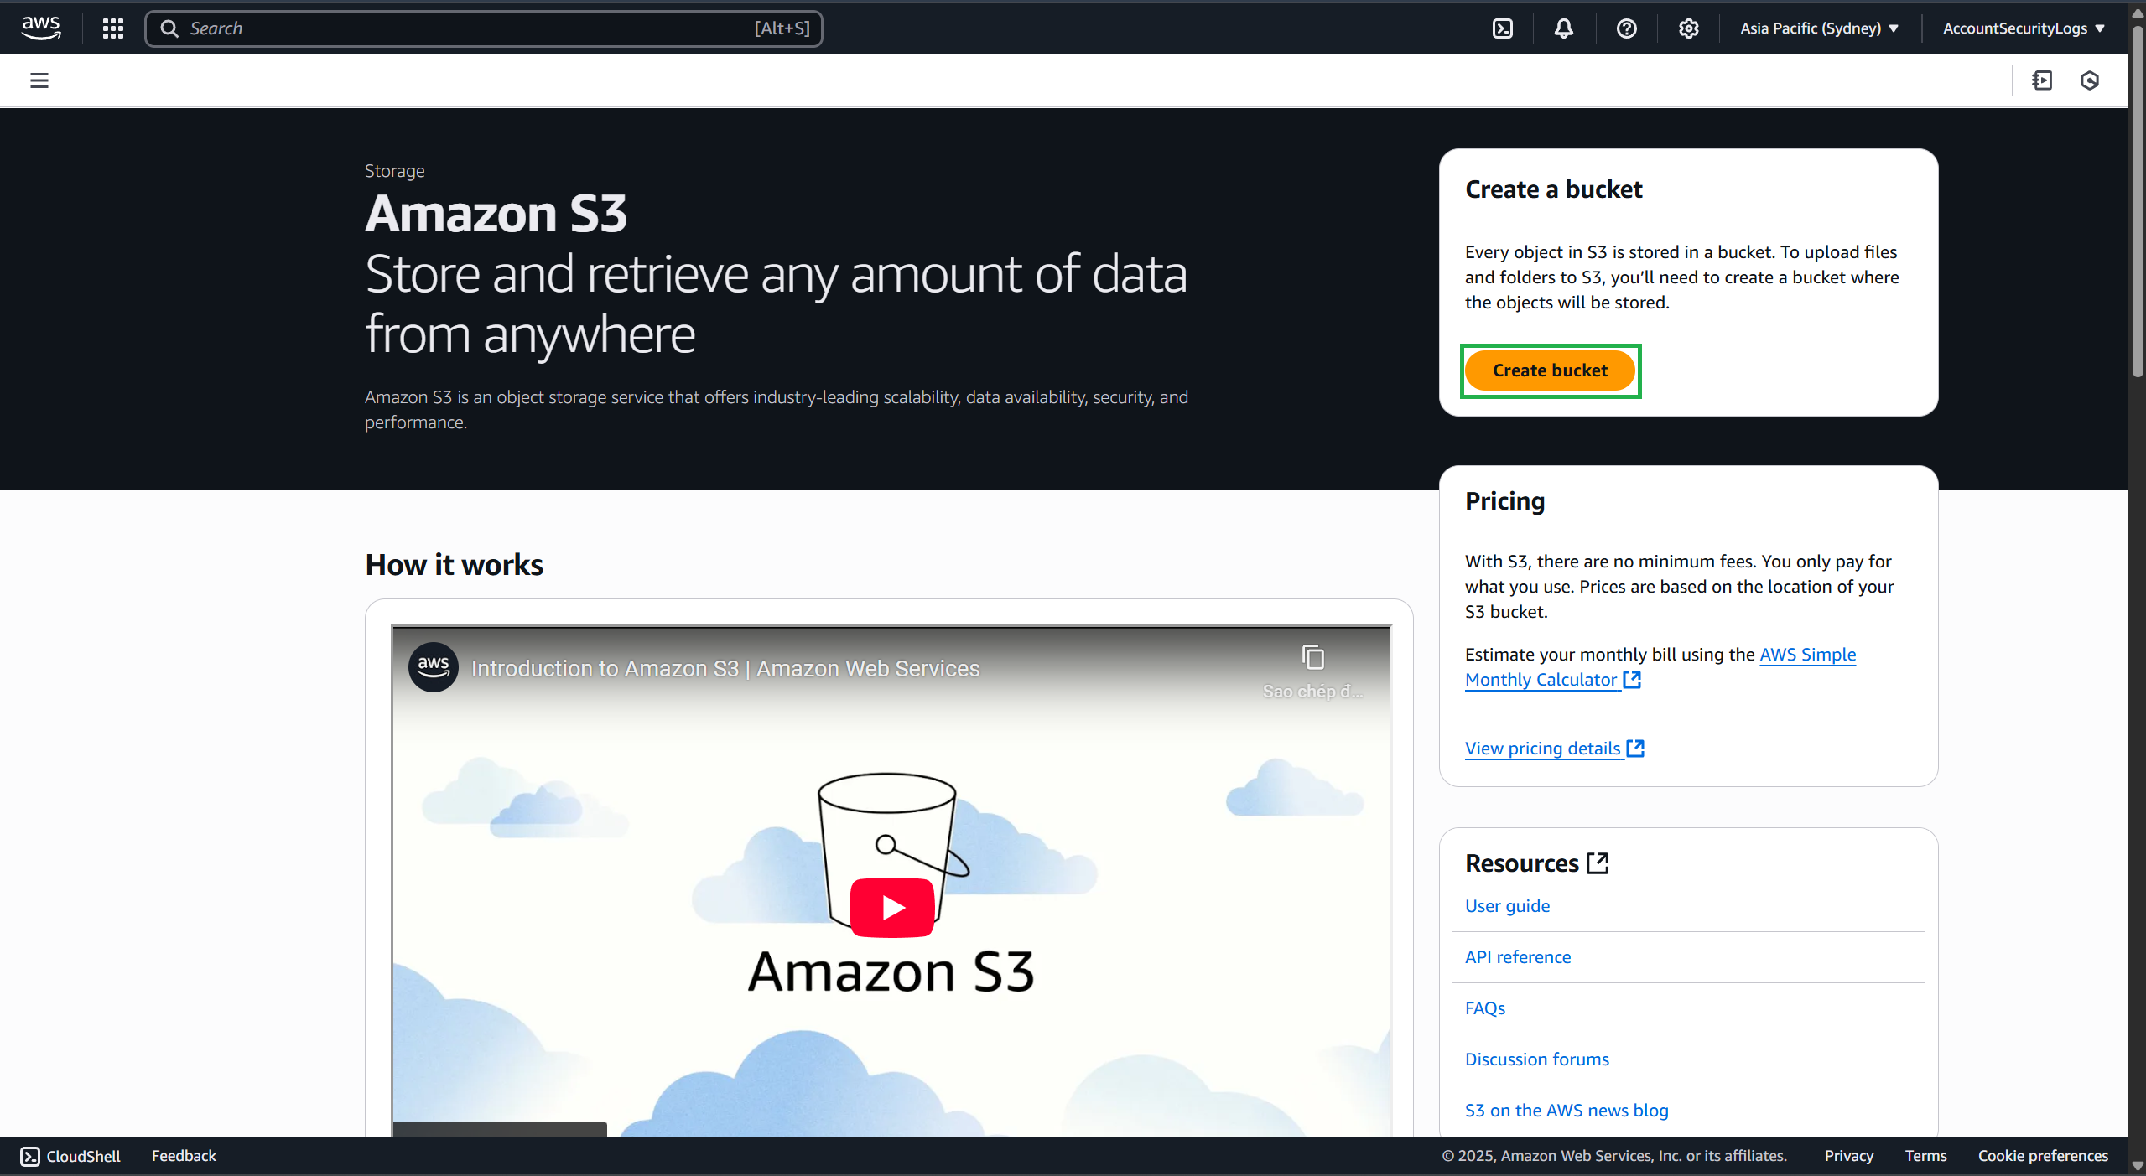Launch CloudShell from the bottom status bar
This screenshot has width=2146, height=1176.
point(70,1155)
